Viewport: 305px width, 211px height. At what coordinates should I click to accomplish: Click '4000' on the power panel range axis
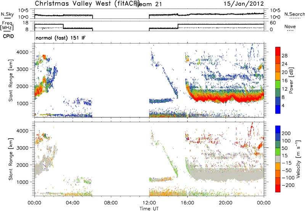click(x=22, y=52)
